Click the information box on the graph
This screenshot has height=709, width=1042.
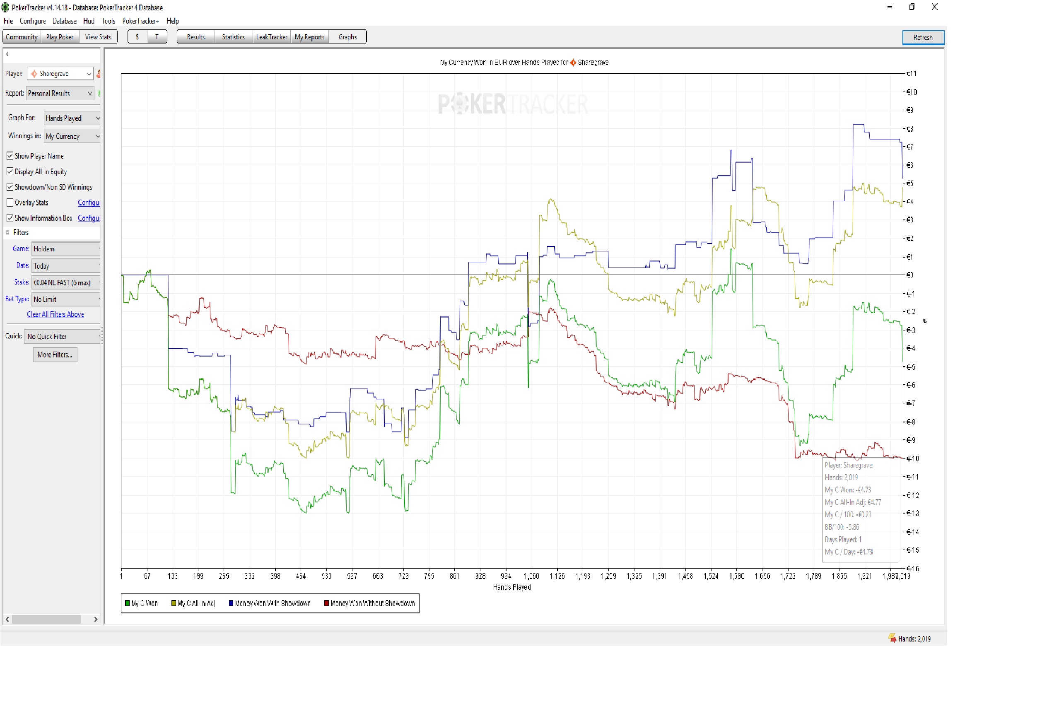click(861, 509)
